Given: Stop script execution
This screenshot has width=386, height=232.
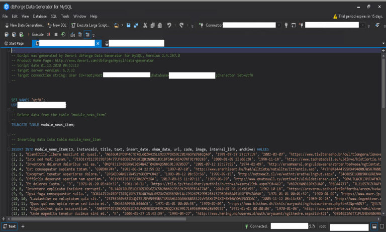Looking at the screenshot, I should pos(56,35).
